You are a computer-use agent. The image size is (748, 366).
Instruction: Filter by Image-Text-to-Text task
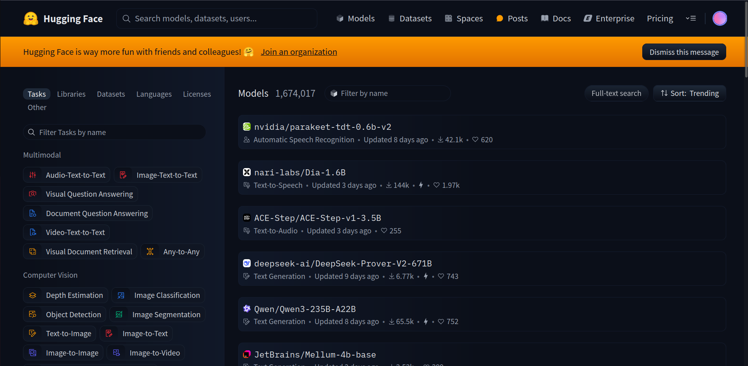point(158,175)
